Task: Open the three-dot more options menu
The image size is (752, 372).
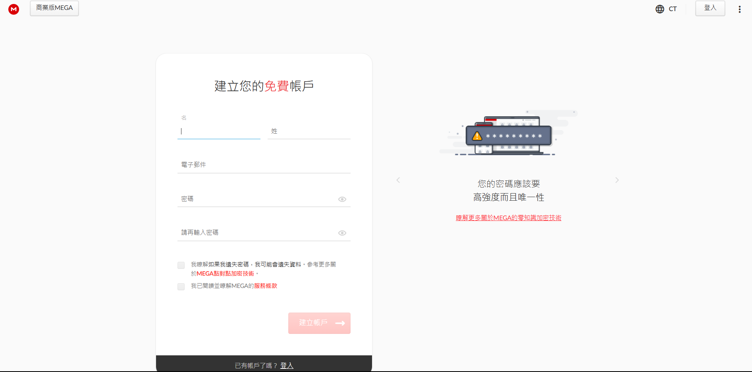Action: click(739, 9)
